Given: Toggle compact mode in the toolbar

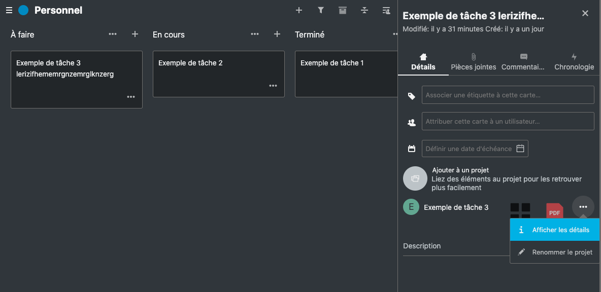Looking at the screenshot, I should coord(364,10).
